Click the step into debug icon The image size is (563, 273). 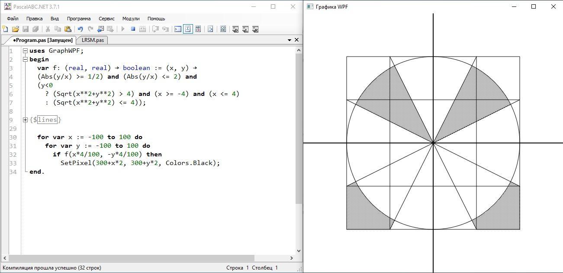(x=165, y=29)
